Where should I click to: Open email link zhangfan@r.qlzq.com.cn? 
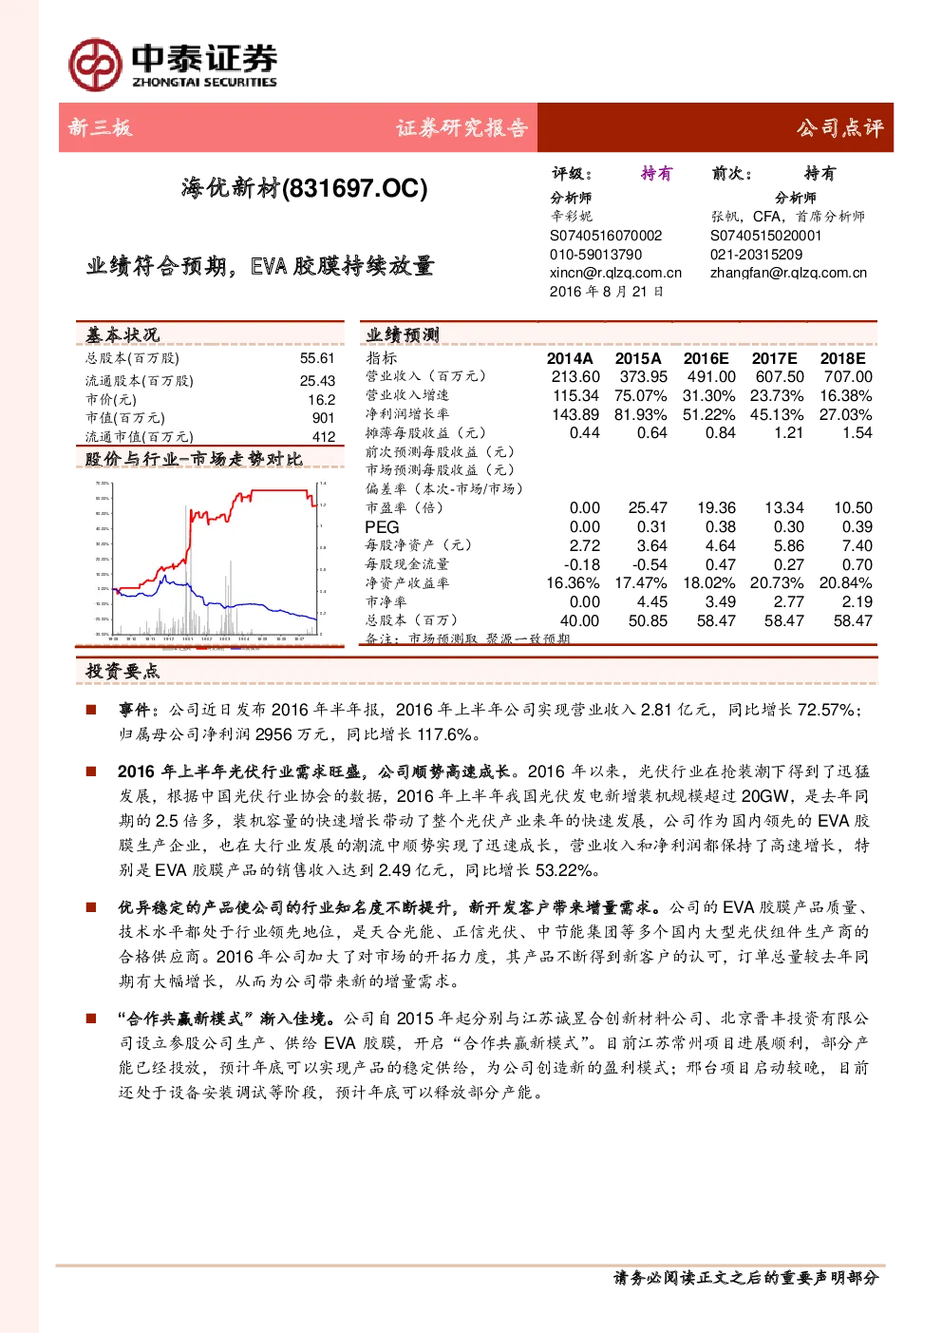point(788,273)
